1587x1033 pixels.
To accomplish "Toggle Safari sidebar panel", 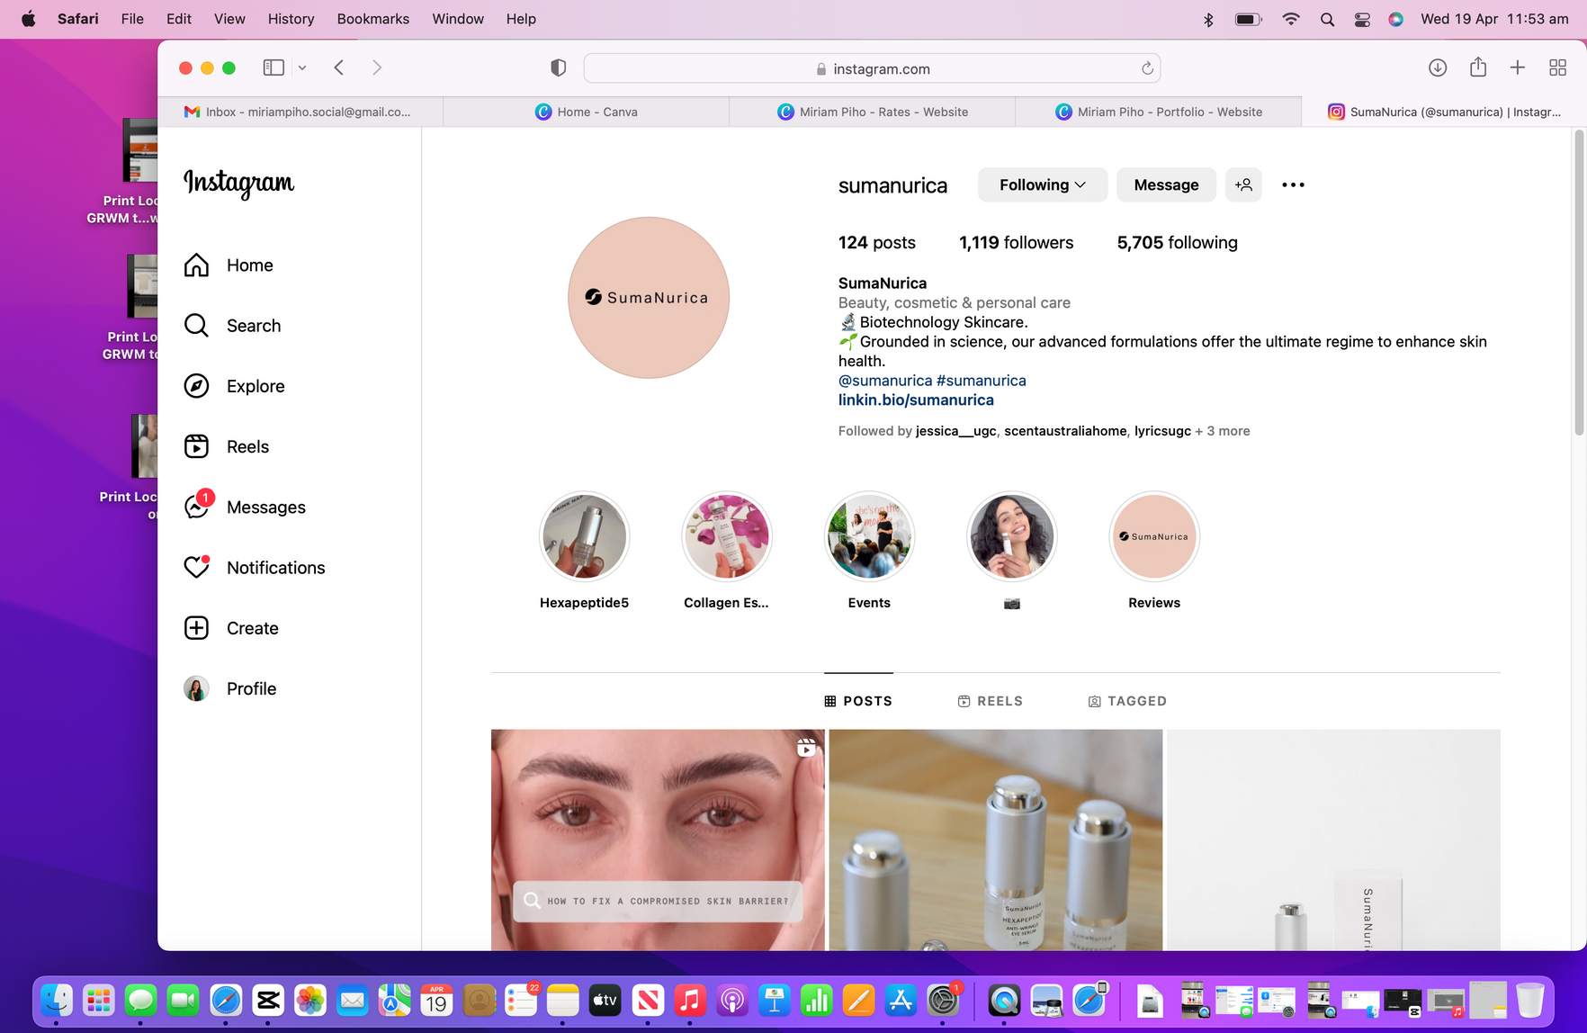I will pyautogui.click(x=273, y=67).
